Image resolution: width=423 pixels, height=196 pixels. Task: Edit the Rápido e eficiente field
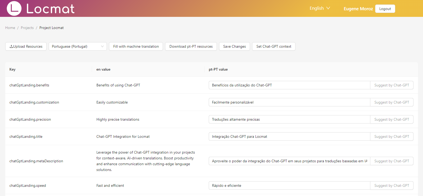pyautogui.click(x=289, y=185)
